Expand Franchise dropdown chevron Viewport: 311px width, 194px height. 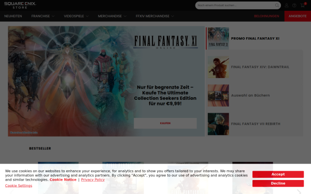pyautogui.click(x=53, y=16)
